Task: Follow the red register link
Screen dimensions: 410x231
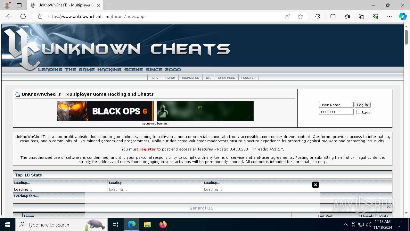Action: 148,149
